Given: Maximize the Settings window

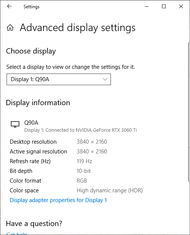Looking at the screenshot, I should point(164,6).
